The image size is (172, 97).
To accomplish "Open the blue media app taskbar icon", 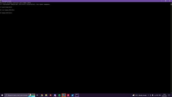I will click(73, 95).
